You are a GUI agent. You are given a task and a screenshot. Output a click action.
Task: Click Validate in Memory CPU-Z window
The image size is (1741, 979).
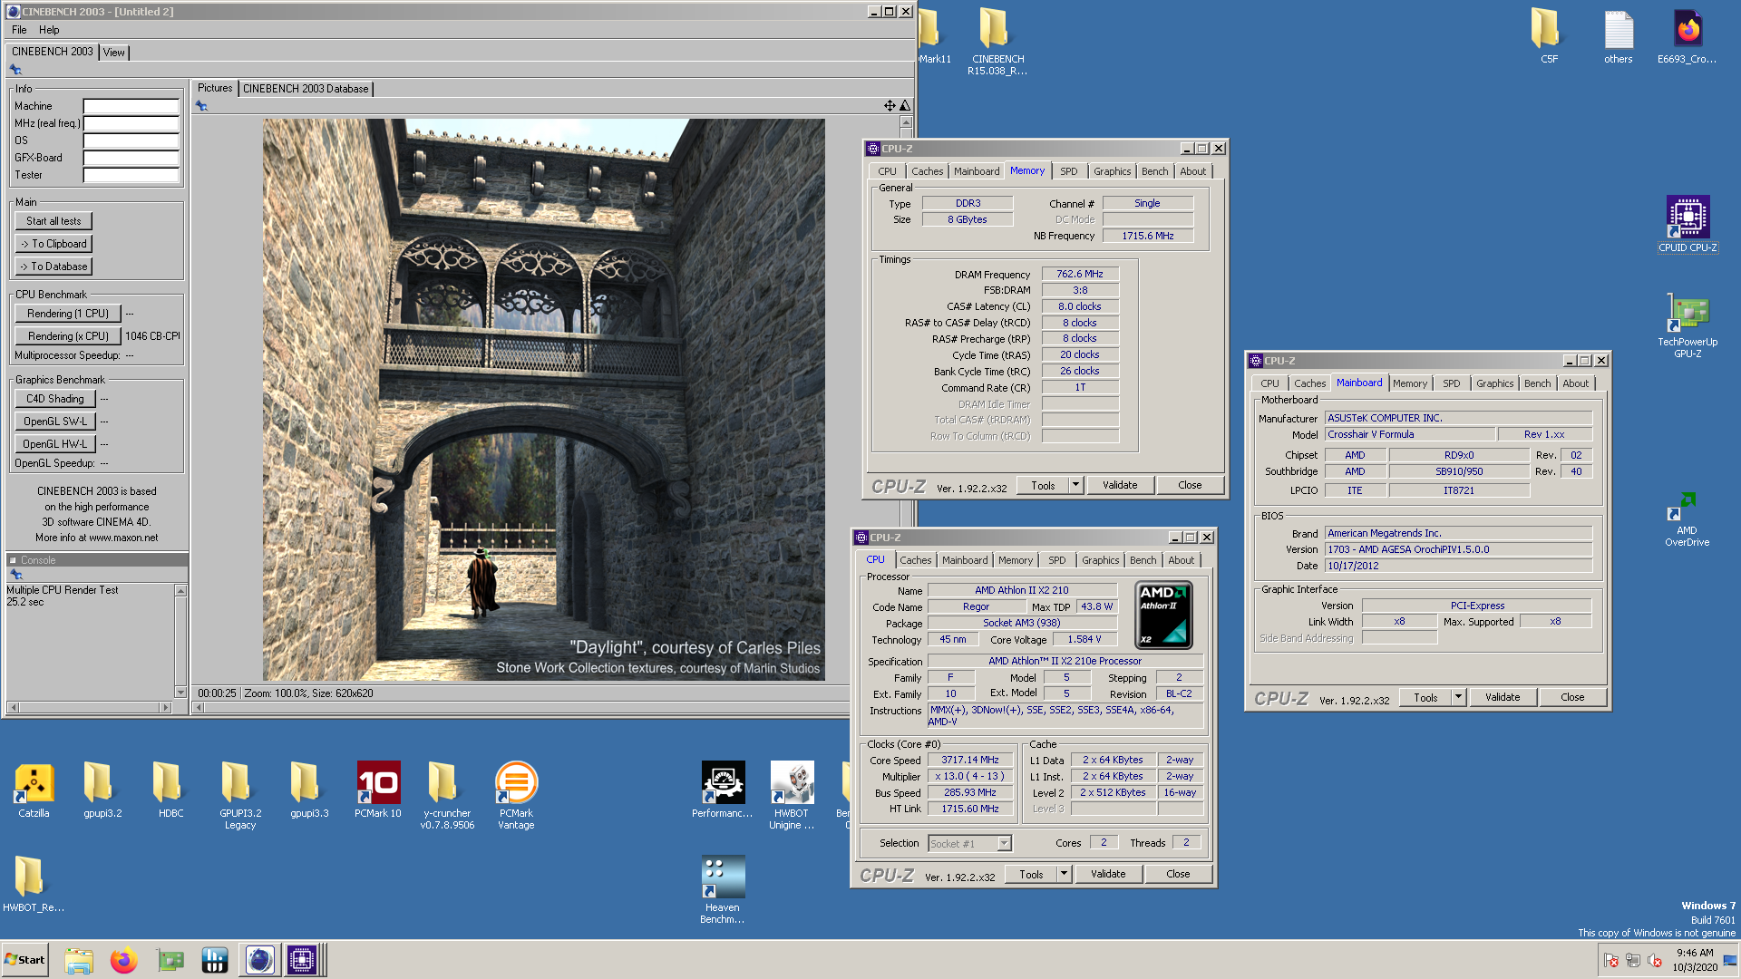[1120, 485]
